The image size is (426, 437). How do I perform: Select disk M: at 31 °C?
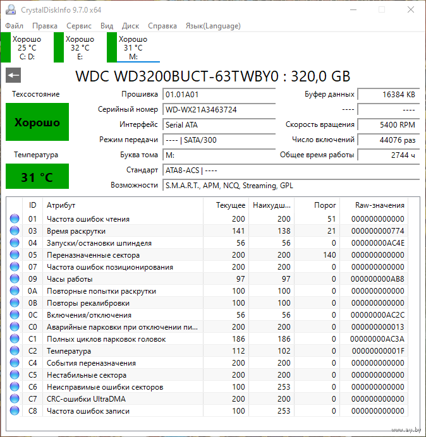[x=133, y=47]
